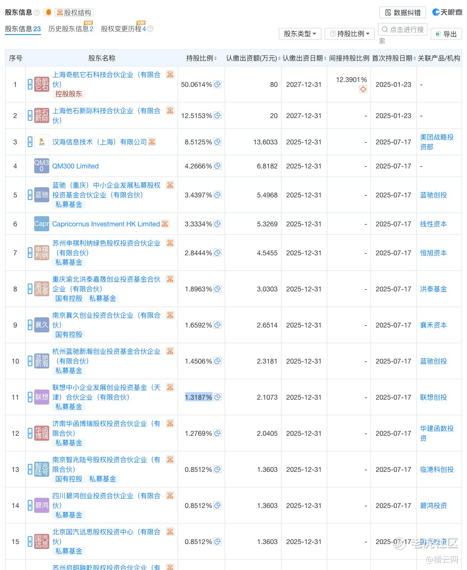Open 上海奇航它石科技合伙企业 shareholder link
This screenshot has height=570, width=467.
(x=106, y=80)
